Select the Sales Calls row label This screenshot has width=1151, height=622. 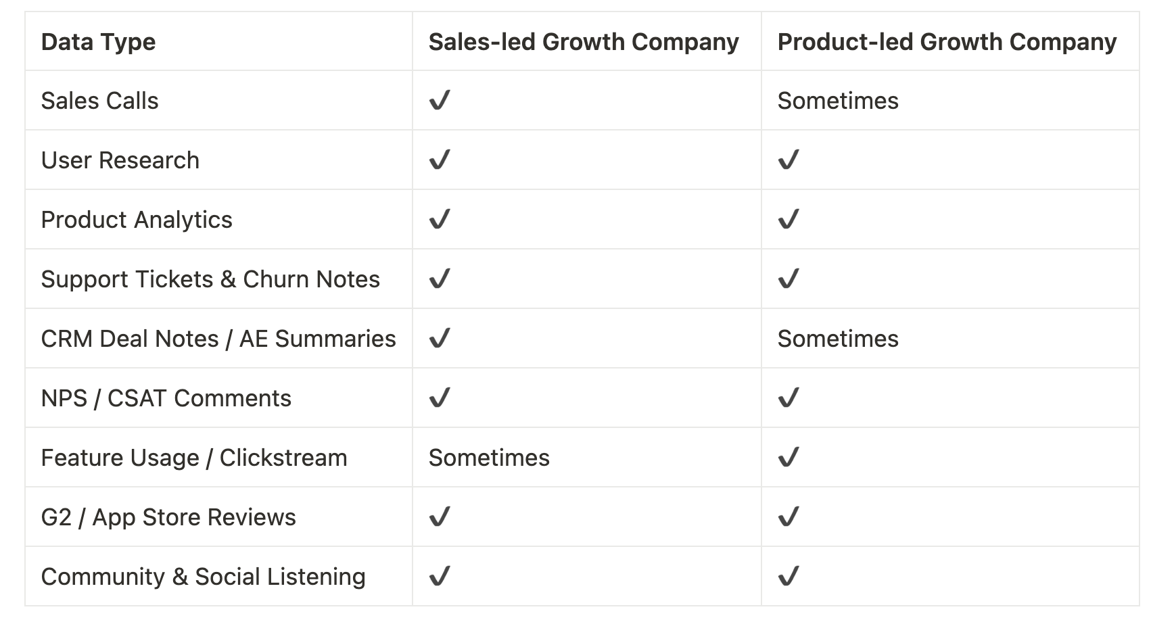[x=99, y=101]
